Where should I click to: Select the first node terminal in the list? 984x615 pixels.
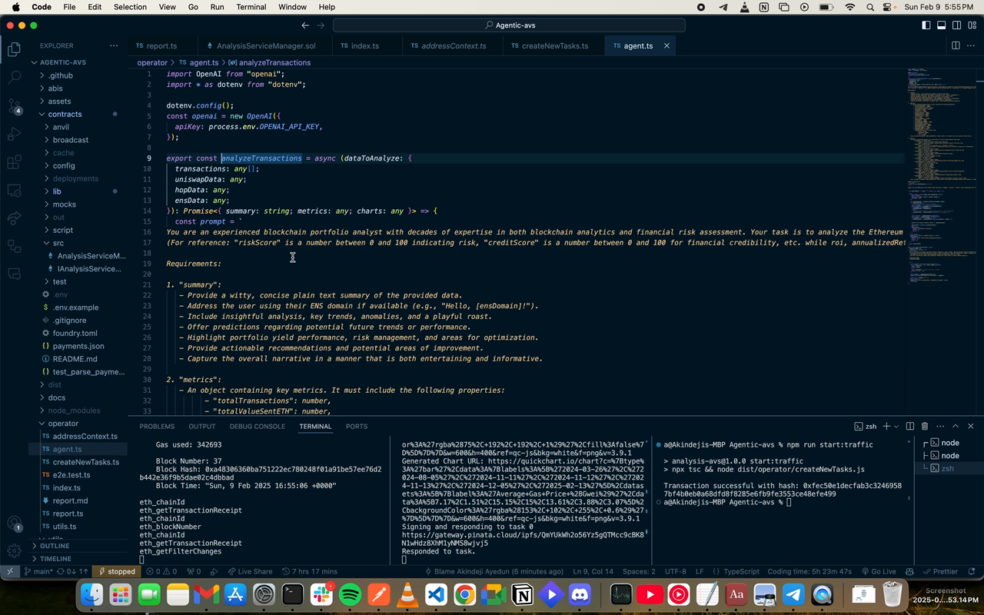coord(950,443)
